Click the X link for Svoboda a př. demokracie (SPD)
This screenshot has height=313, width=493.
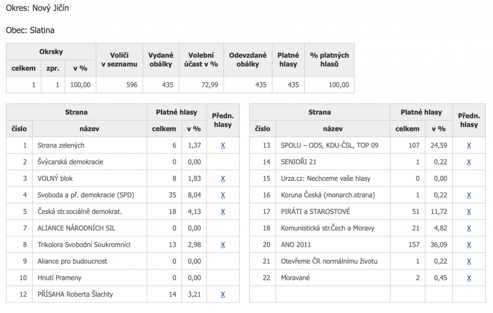pos(222,195)
